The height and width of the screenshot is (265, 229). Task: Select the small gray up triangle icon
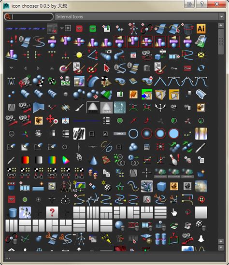click(52, 68)
